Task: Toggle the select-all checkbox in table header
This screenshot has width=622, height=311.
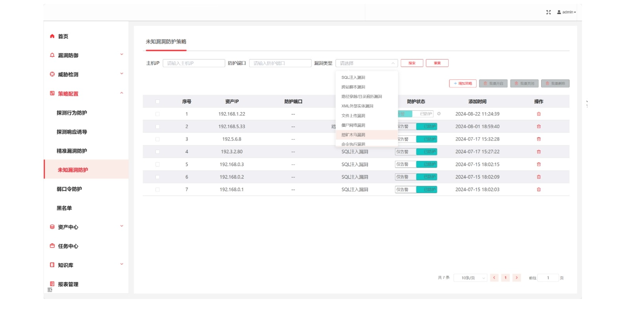Action: point(157,101)
